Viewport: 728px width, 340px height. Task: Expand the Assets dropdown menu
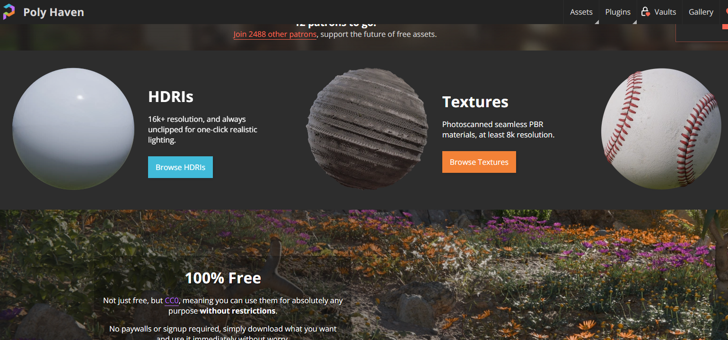pos(581,12)
